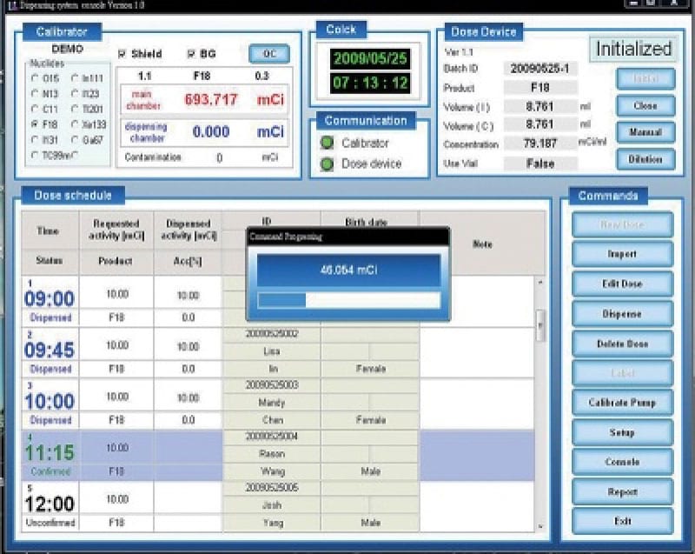Open the Dilution option

point(645,159)
